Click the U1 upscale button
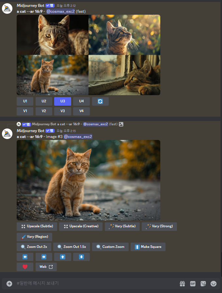The width and height of the screenshot is (222, 293). pos(25,101)
